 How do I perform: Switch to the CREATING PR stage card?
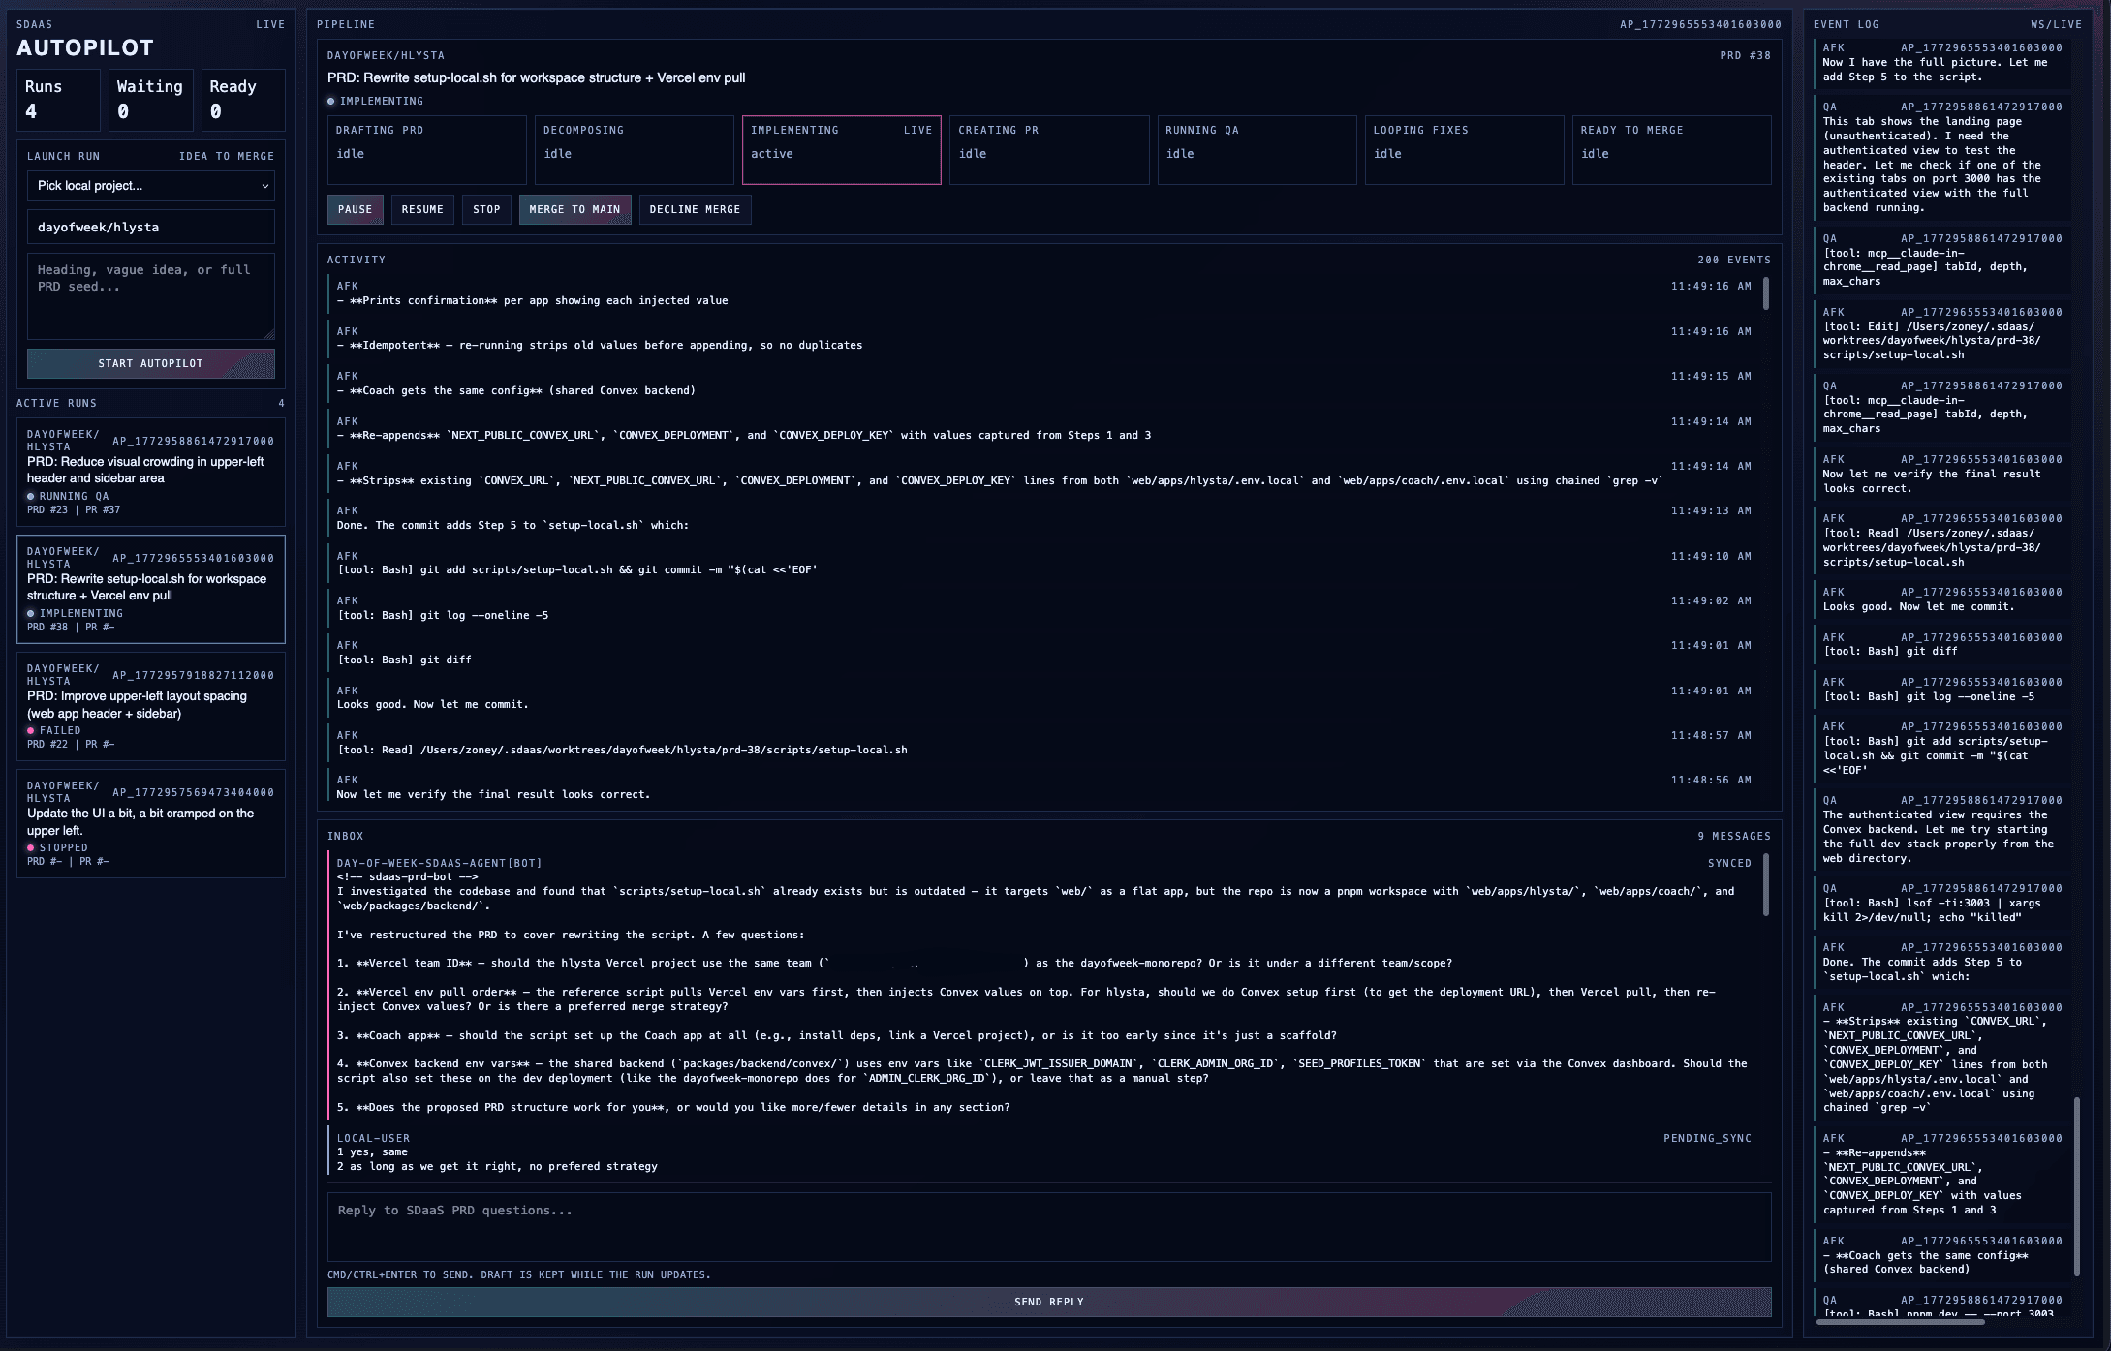tap(1049, 150)
